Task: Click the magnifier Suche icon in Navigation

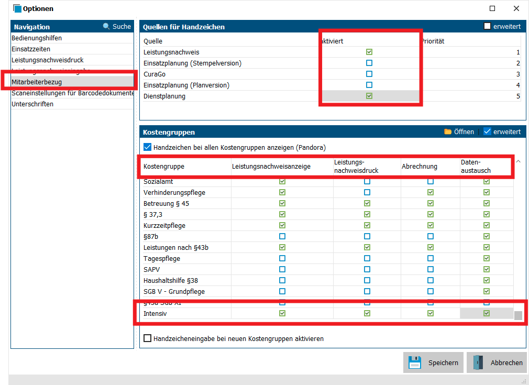Action: [106, 26]
